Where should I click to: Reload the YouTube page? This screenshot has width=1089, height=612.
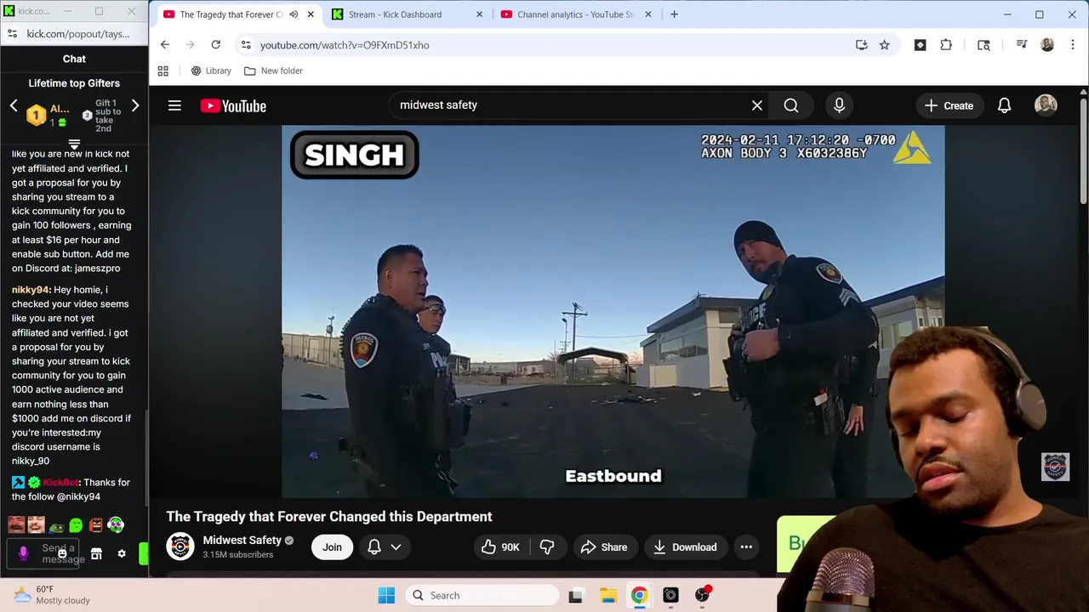(x=216, y=45)
